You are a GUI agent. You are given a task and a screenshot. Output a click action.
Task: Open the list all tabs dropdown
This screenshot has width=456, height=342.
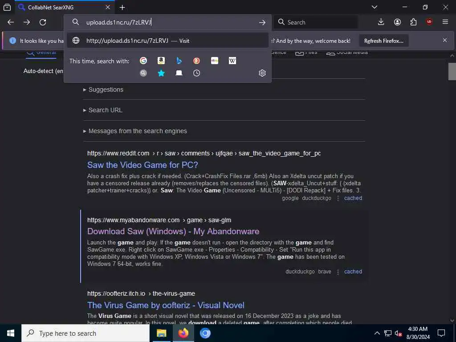[x=375, y=7]
